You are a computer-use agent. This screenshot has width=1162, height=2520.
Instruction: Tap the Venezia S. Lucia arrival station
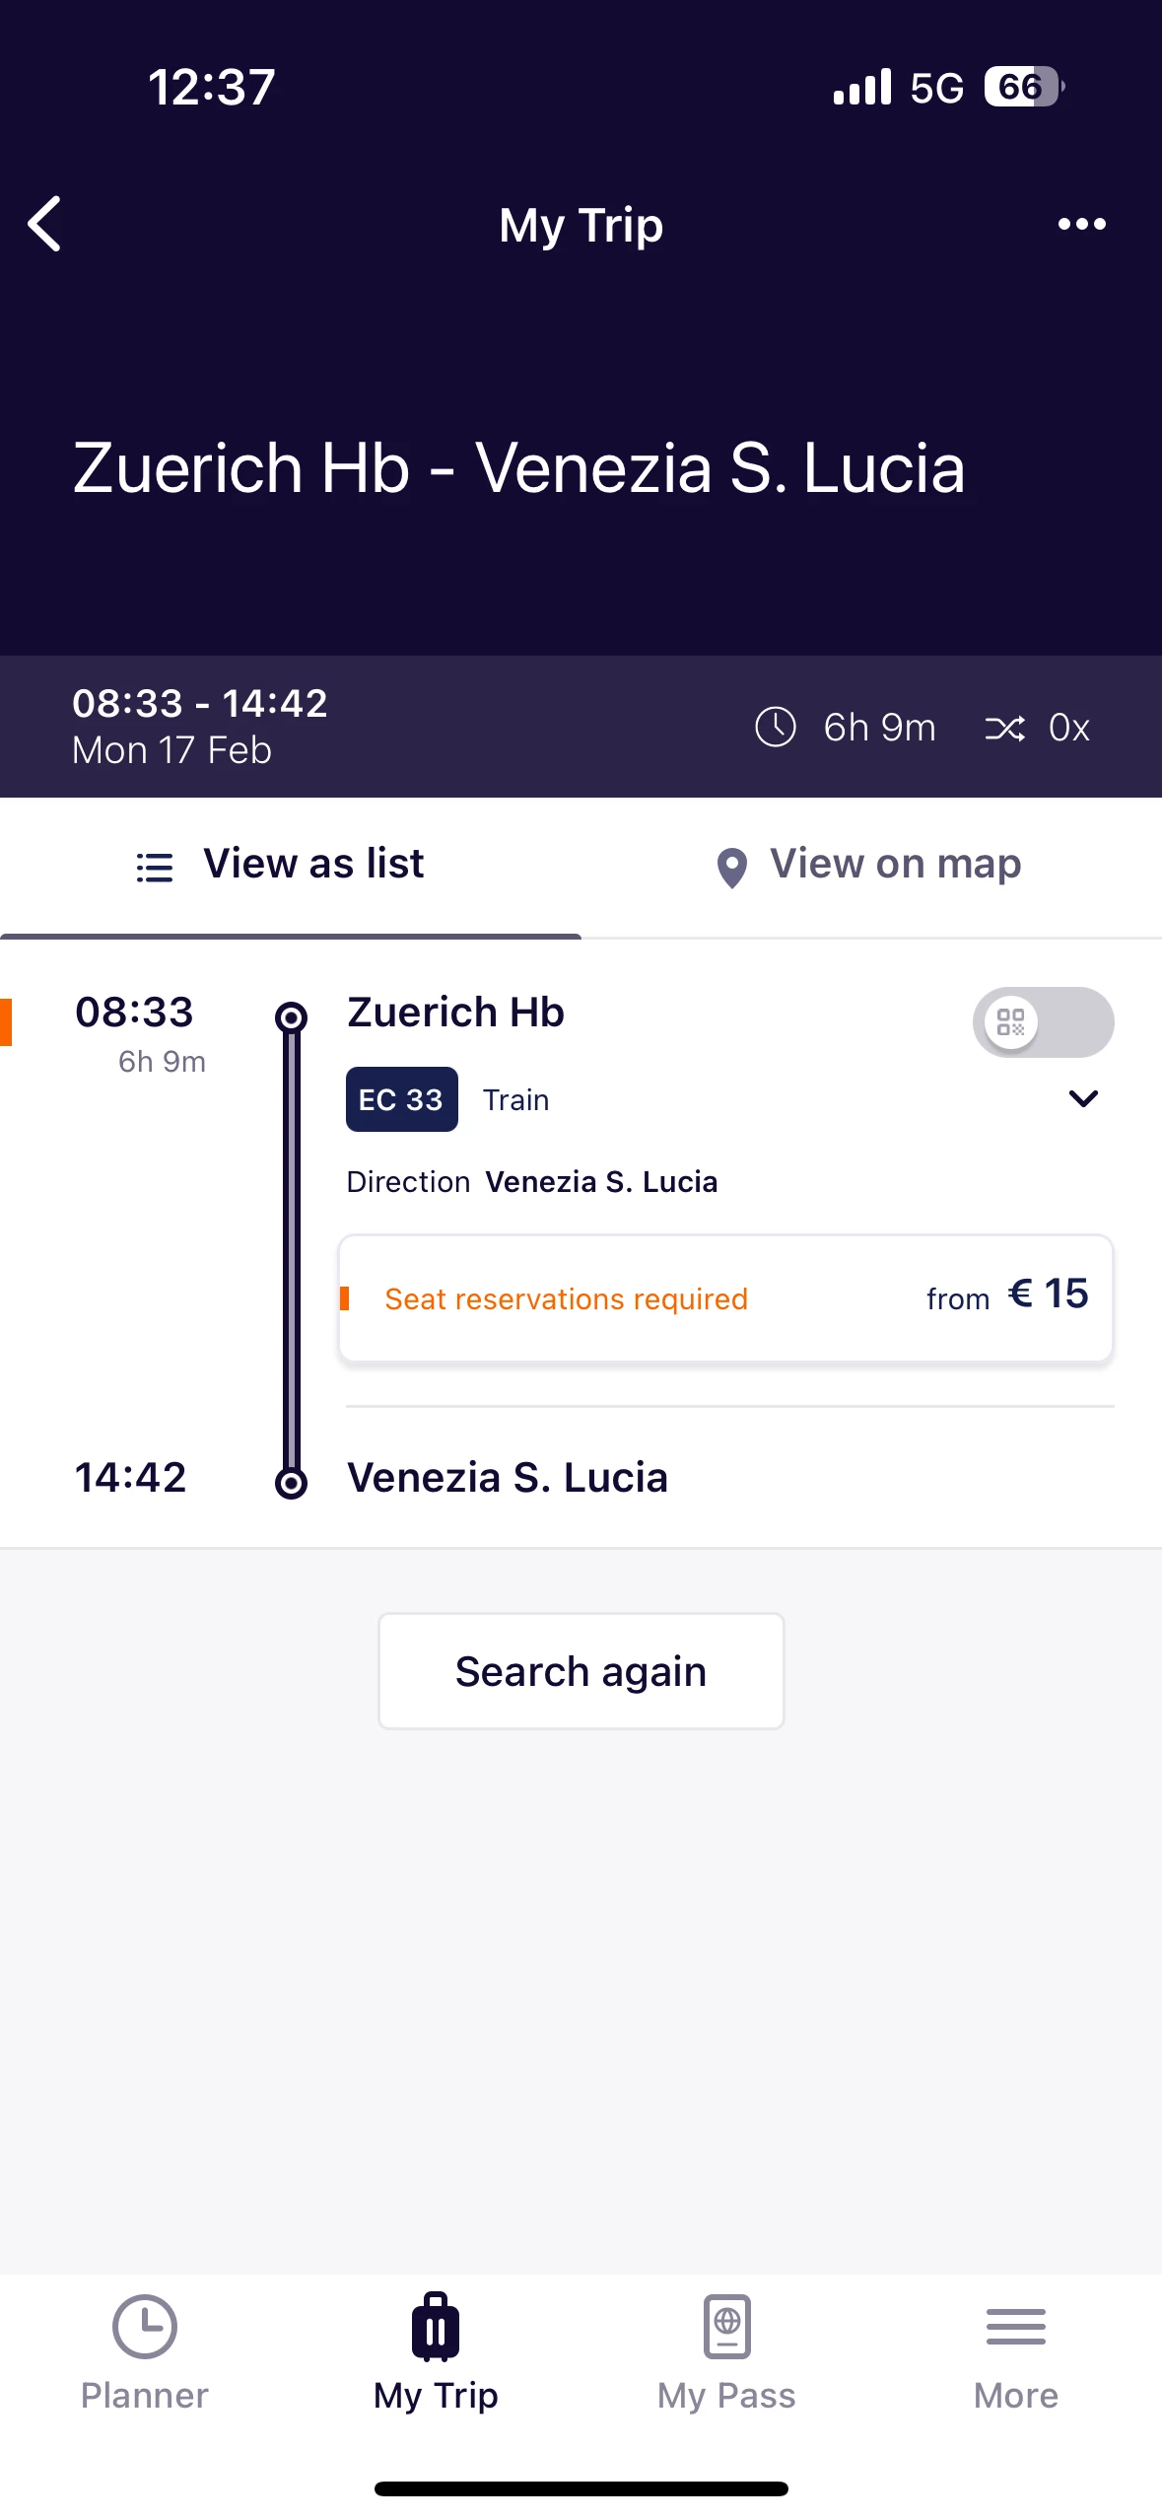point(508,1478)
